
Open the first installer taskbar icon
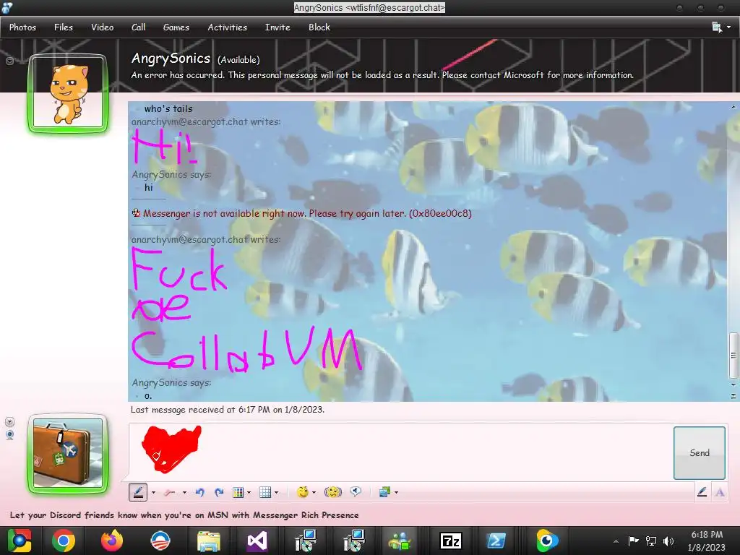pyautogui.click(x=305, y=541)
